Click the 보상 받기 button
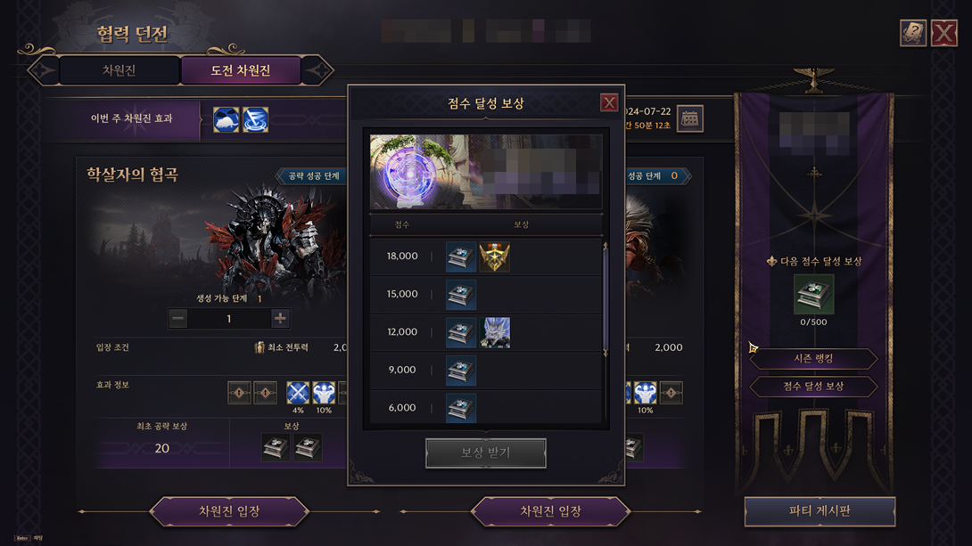Screen dimensions: 972x546 485,453
